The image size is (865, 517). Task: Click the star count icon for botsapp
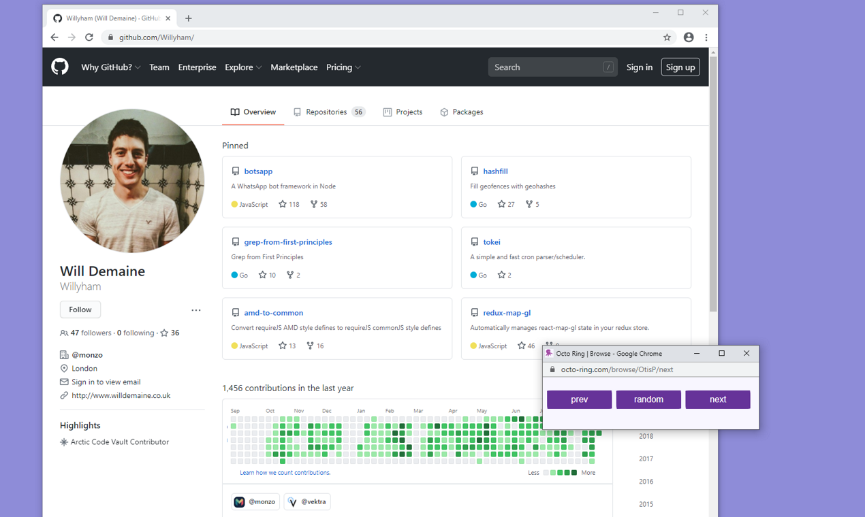click(283, 204)
